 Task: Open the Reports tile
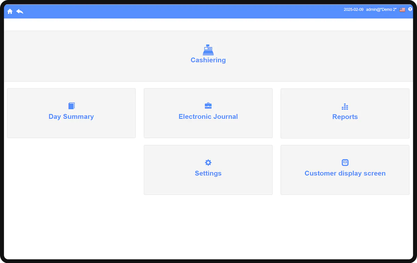(345, 113)
